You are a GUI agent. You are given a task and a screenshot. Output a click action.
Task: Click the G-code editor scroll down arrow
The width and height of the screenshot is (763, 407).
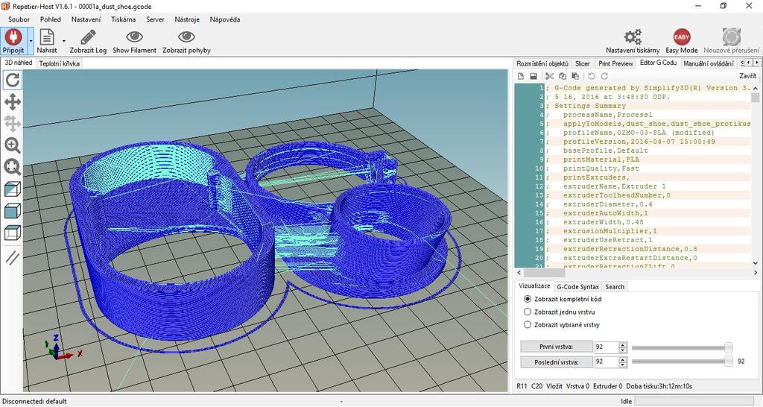(x=756, y=263)
